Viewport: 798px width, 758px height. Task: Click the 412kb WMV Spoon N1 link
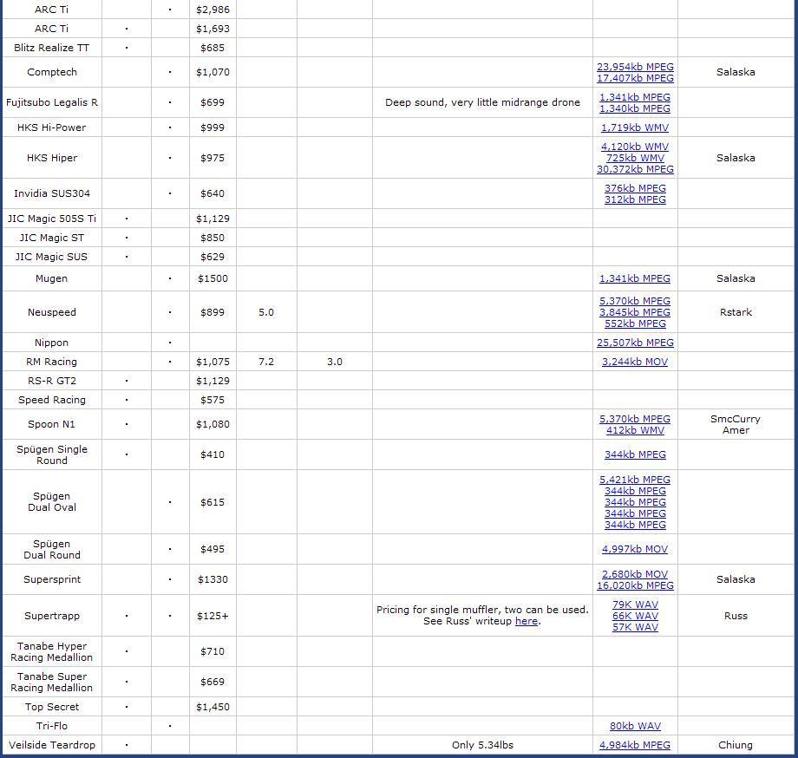pyautogui.click(x=635, y=430)
